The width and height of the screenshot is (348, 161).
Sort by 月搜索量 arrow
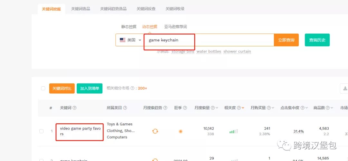[x=217, y=108]
